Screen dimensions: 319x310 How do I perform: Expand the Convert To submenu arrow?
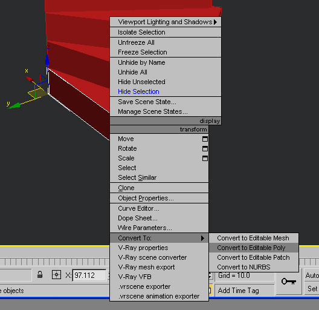point(202,238)
